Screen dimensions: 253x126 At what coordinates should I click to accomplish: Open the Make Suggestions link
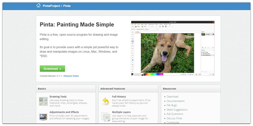pos(177,110)
